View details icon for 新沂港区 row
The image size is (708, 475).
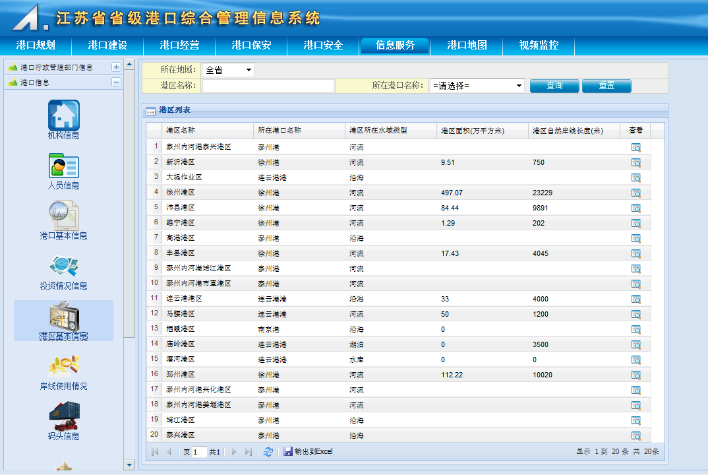(x=635, y=162)
